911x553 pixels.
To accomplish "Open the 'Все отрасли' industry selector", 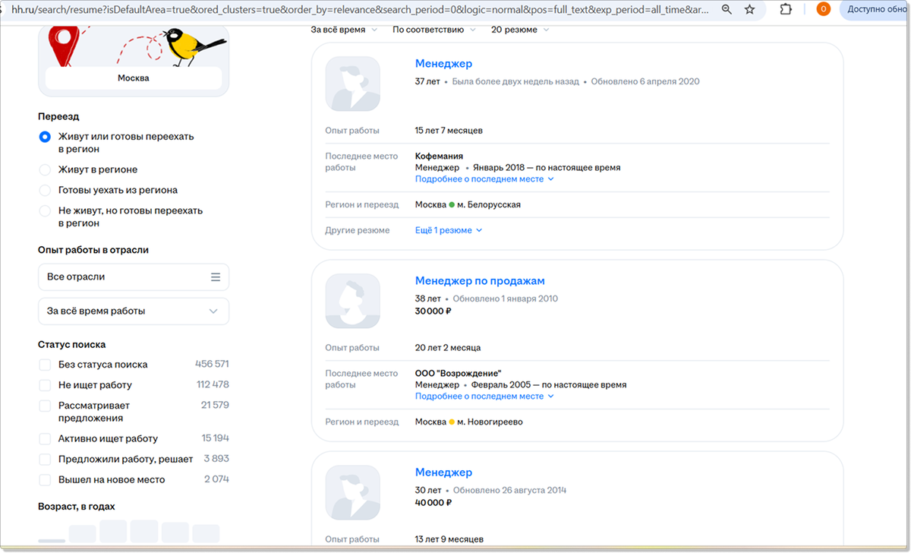I will (x=134, y=277).
